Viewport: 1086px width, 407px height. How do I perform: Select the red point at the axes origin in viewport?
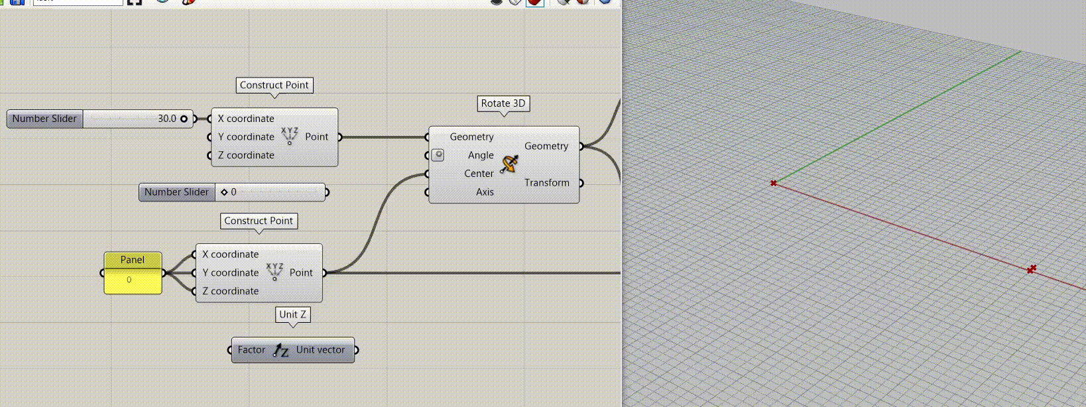click(x=773, y=183)
